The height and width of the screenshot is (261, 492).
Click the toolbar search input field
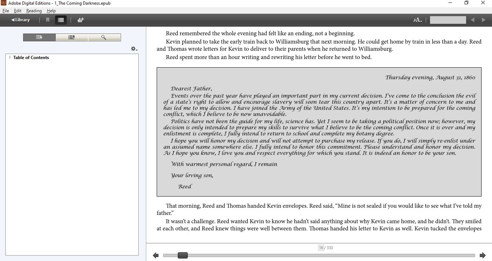click(448, 20)
